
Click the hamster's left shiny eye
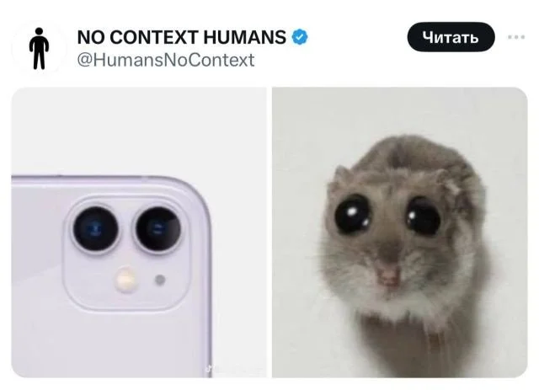click(x=353, y=214)
